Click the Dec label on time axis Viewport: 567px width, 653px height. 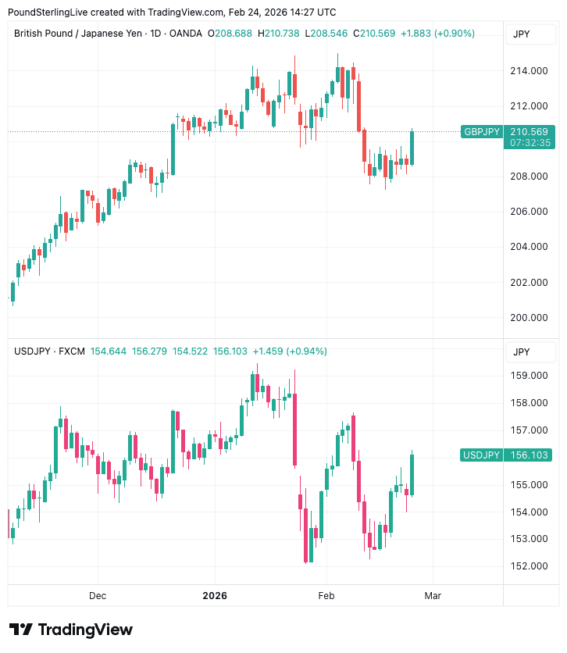pyautogui.click(x=98, y=595)
